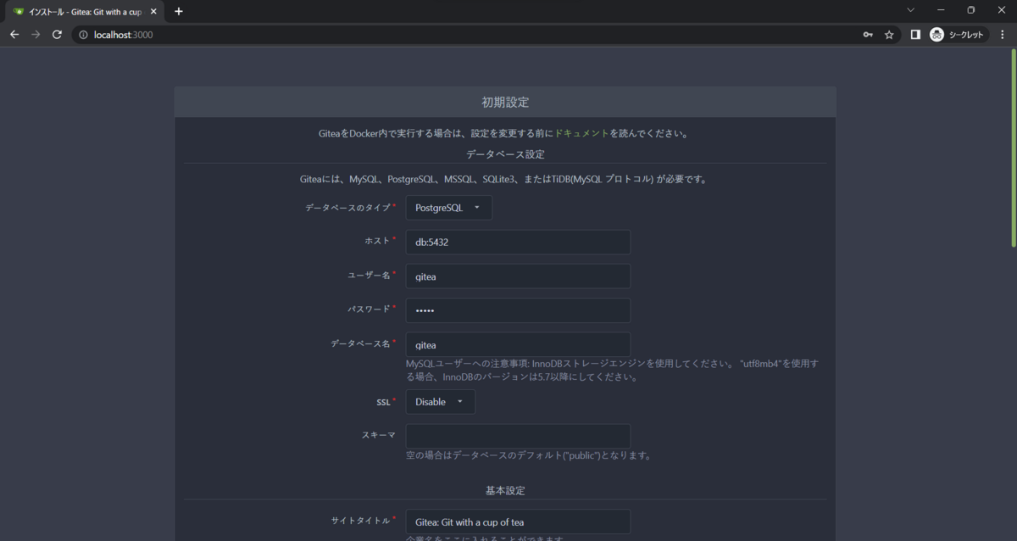The width and height of the screenshot is (1017, 541).
Task: Click the ホスト field with db:5432
Action: click(518, 242)
